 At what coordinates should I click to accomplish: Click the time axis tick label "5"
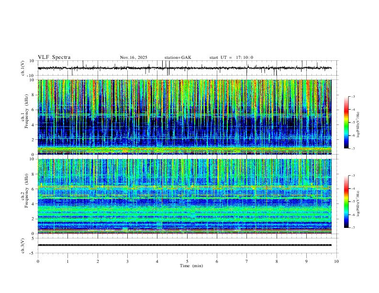click(x=187, y=261)
